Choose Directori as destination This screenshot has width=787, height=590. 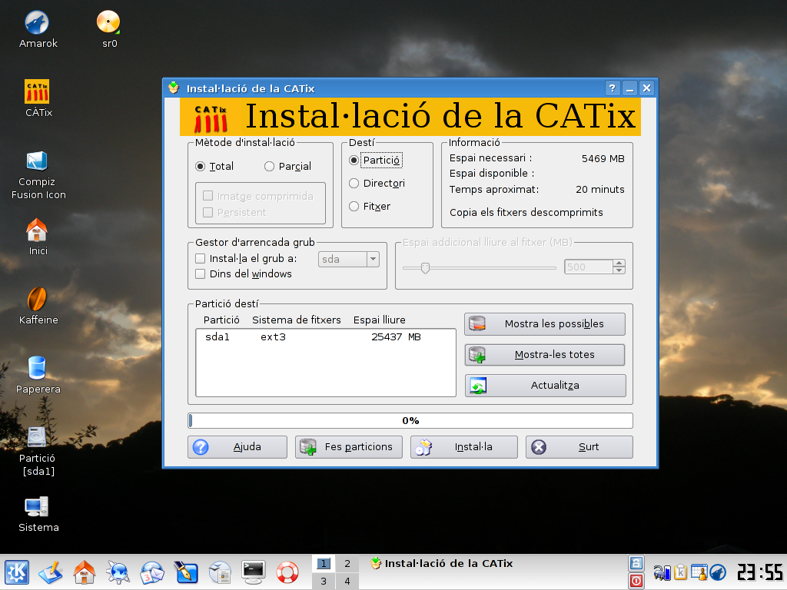[x=377, y=183]
